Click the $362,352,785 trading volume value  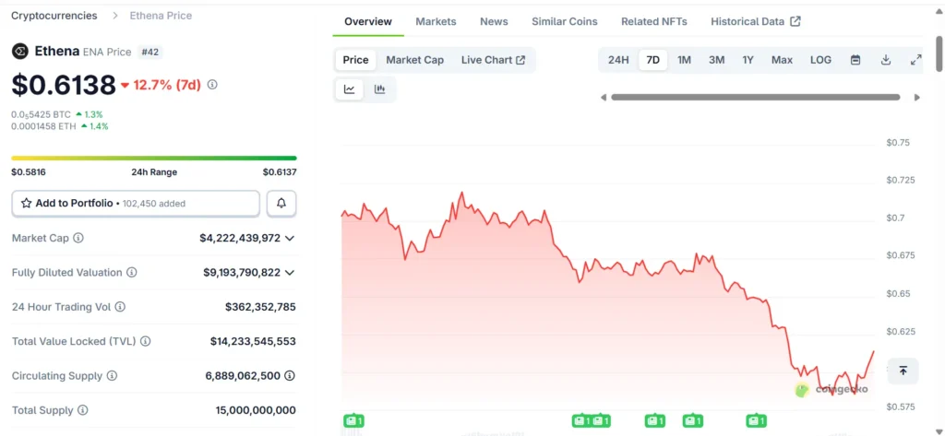[x=260, y=307]
